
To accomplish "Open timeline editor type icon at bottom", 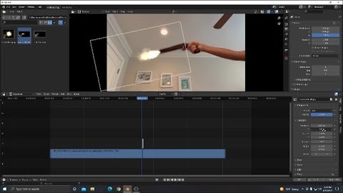I will [4, 180].
